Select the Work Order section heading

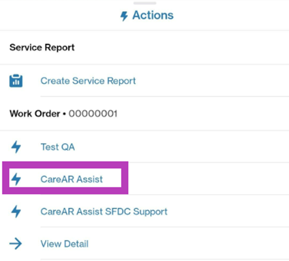(x=35, y=114)
